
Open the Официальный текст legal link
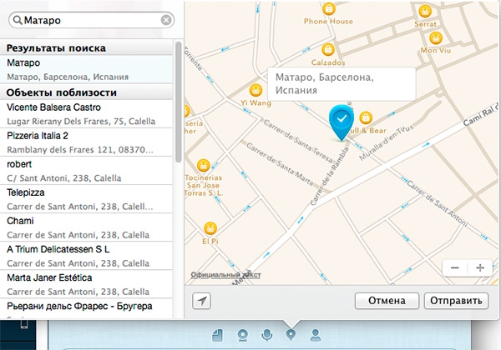coord(225,274)
